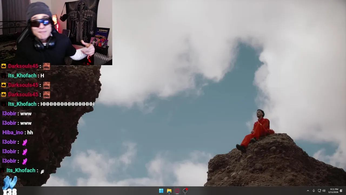Open the network tray icon
The height and width of the screenshot is (195, 346).
click(x=319, y=191)
